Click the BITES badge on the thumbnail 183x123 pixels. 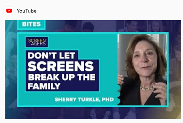point(31,24)
